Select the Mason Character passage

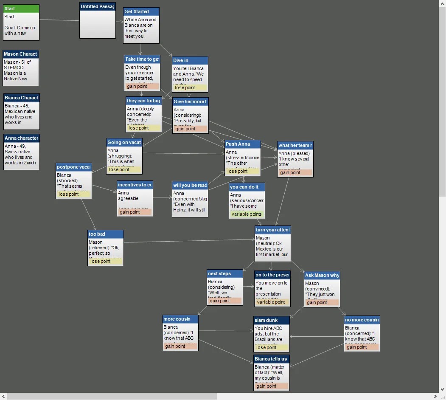point(21,68)
